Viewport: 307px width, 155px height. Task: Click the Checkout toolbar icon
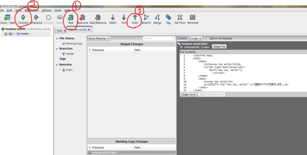click(x=36, y=17)
